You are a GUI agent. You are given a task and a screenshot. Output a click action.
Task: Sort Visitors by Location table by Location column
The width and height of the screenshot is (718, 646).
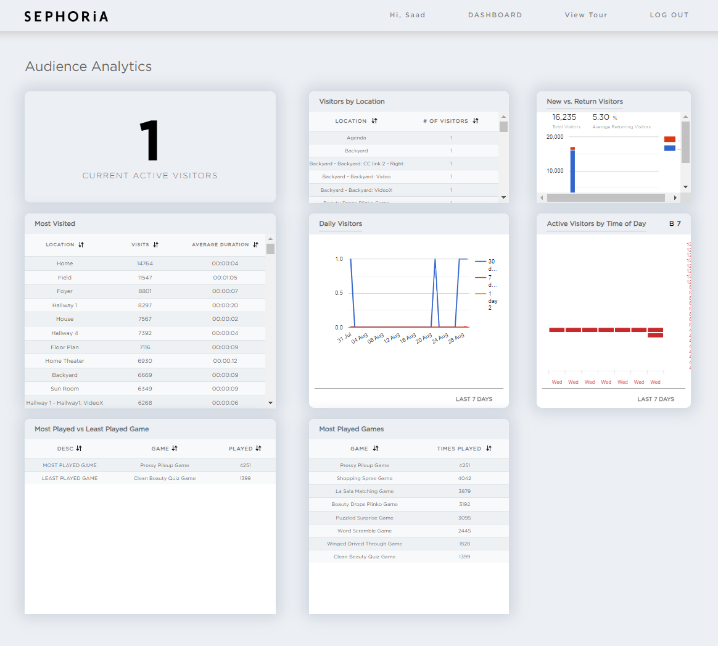click(x=374, y=121)
